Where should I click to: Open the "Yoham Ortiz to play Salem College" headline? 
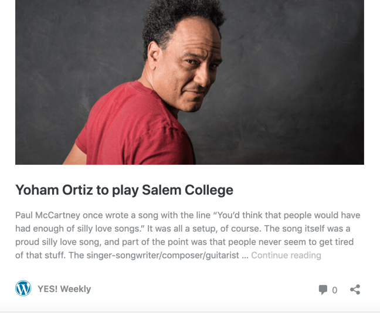click(124, 190)
